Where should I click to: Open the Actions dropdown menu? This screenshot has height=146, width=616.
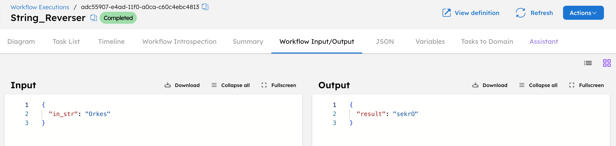[x=583, y=13]
